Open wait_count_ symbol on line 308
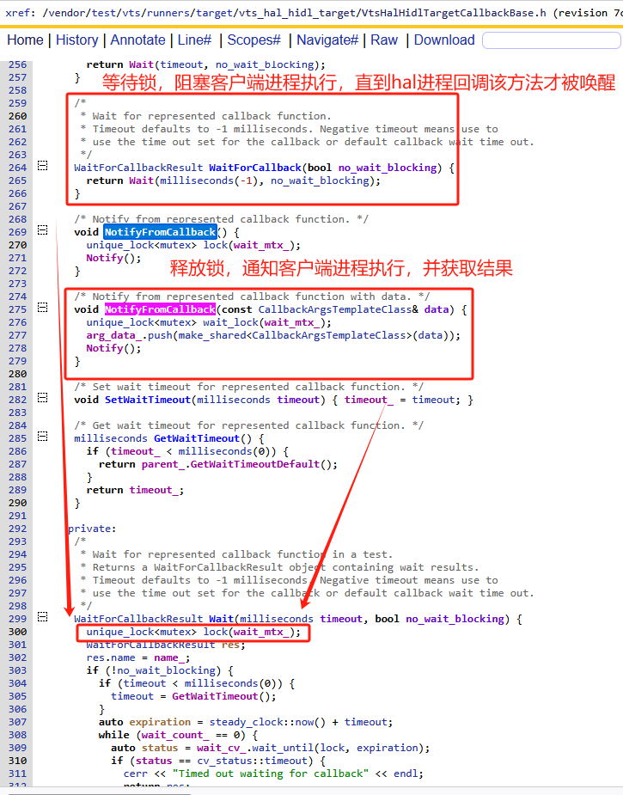 175,735
